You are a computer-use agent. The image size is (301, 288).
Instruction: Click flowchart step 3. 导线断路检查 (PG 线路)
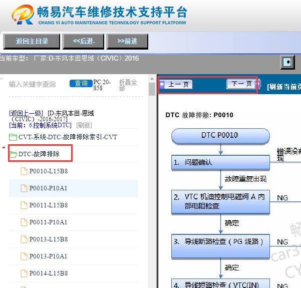coord(220,246)
